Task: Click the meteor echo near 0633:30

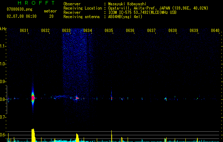Action: click(77, 98)
